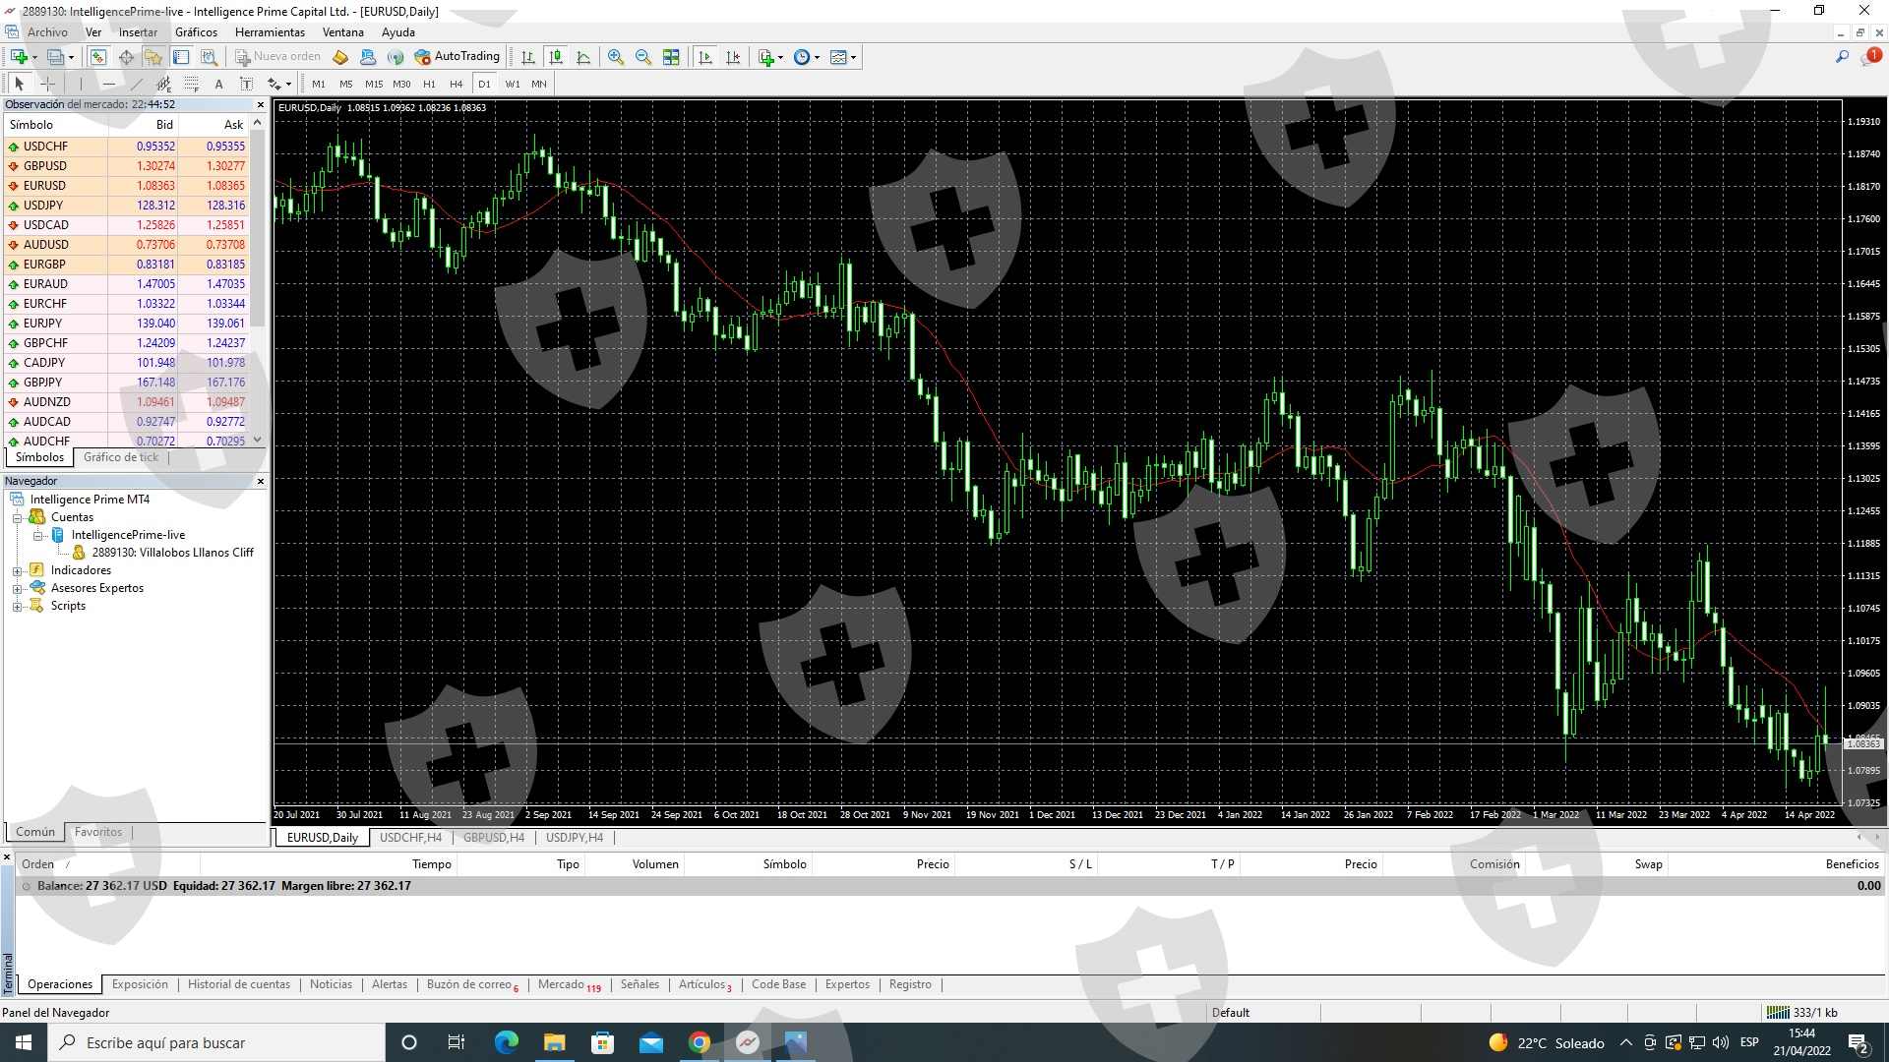Open the Historial de cuentas tab

coord(239,984)
